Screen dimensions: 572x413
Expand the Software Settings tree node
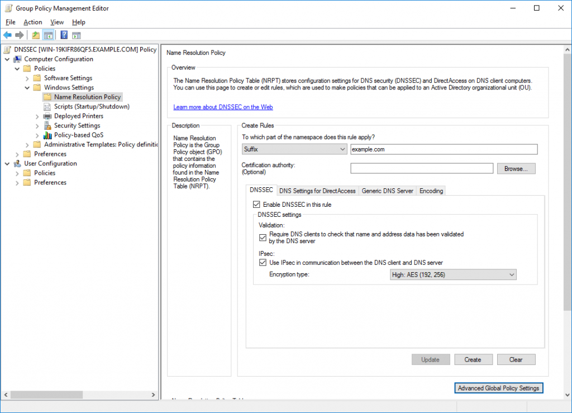pyautogui.click(x=27, y=78)
